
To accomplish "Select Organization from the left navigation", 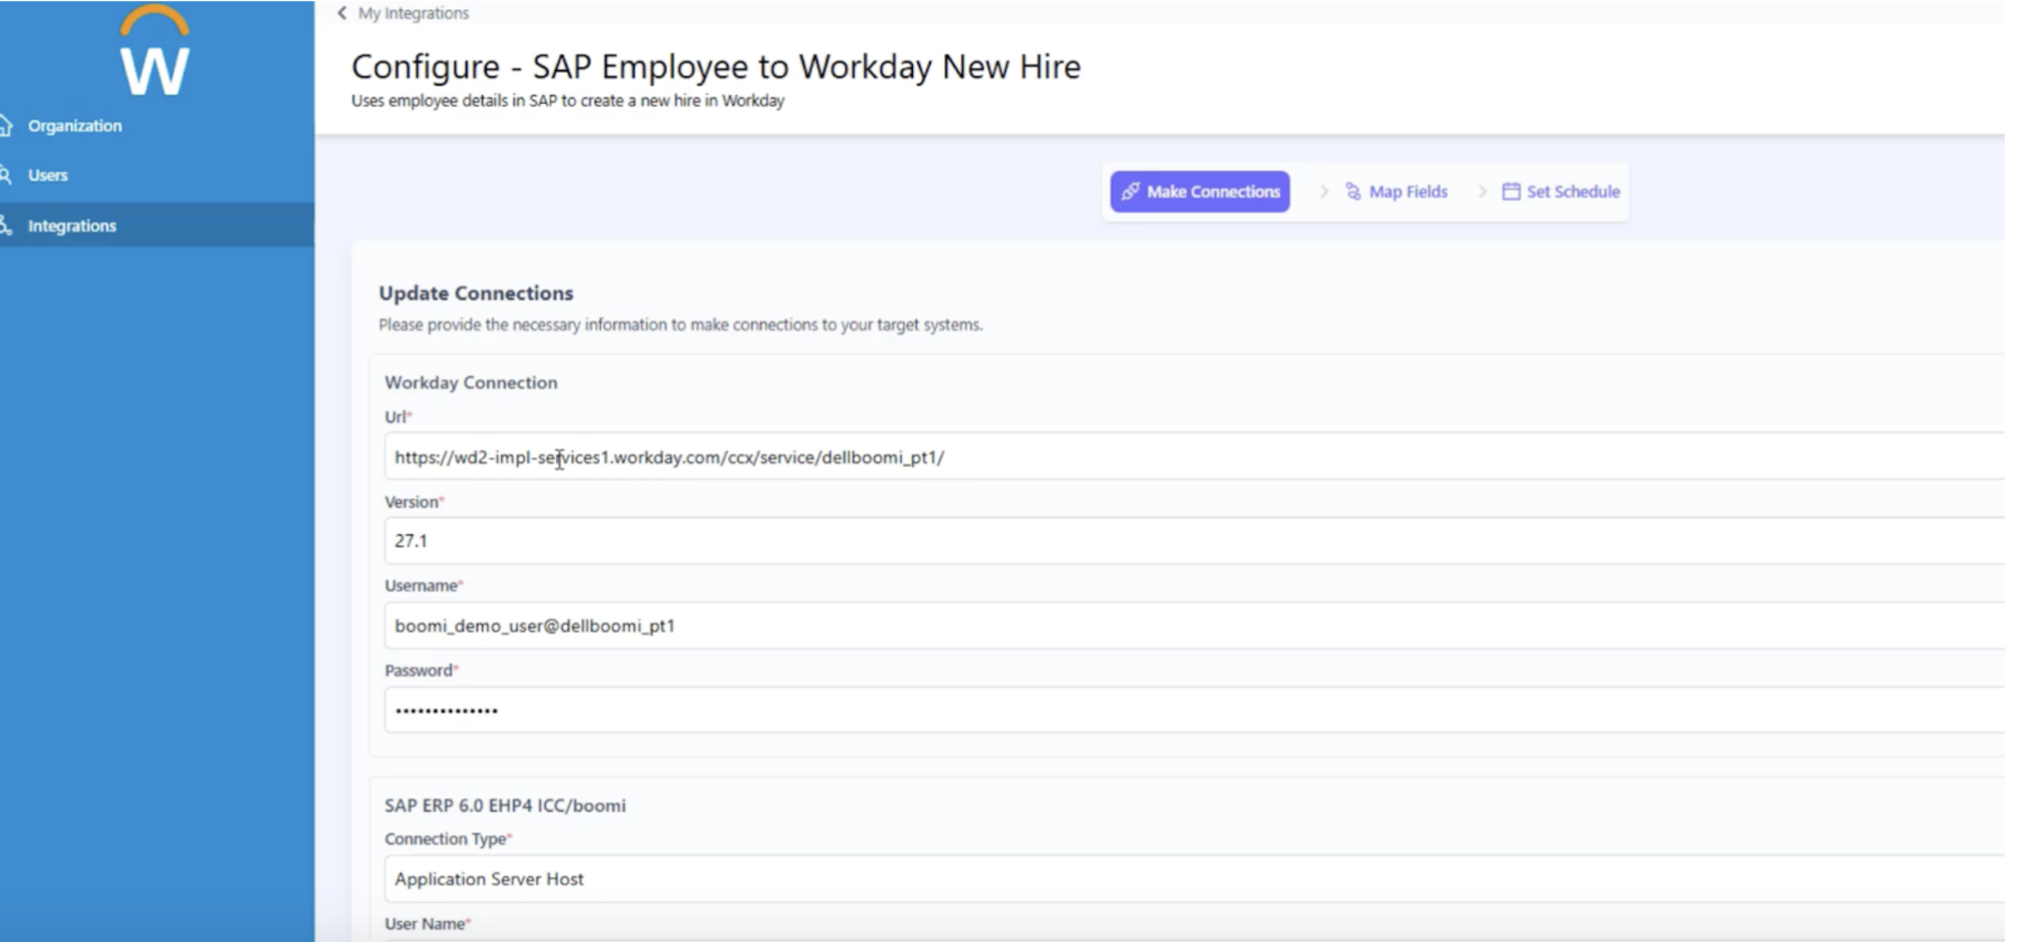I will (75, 125).
